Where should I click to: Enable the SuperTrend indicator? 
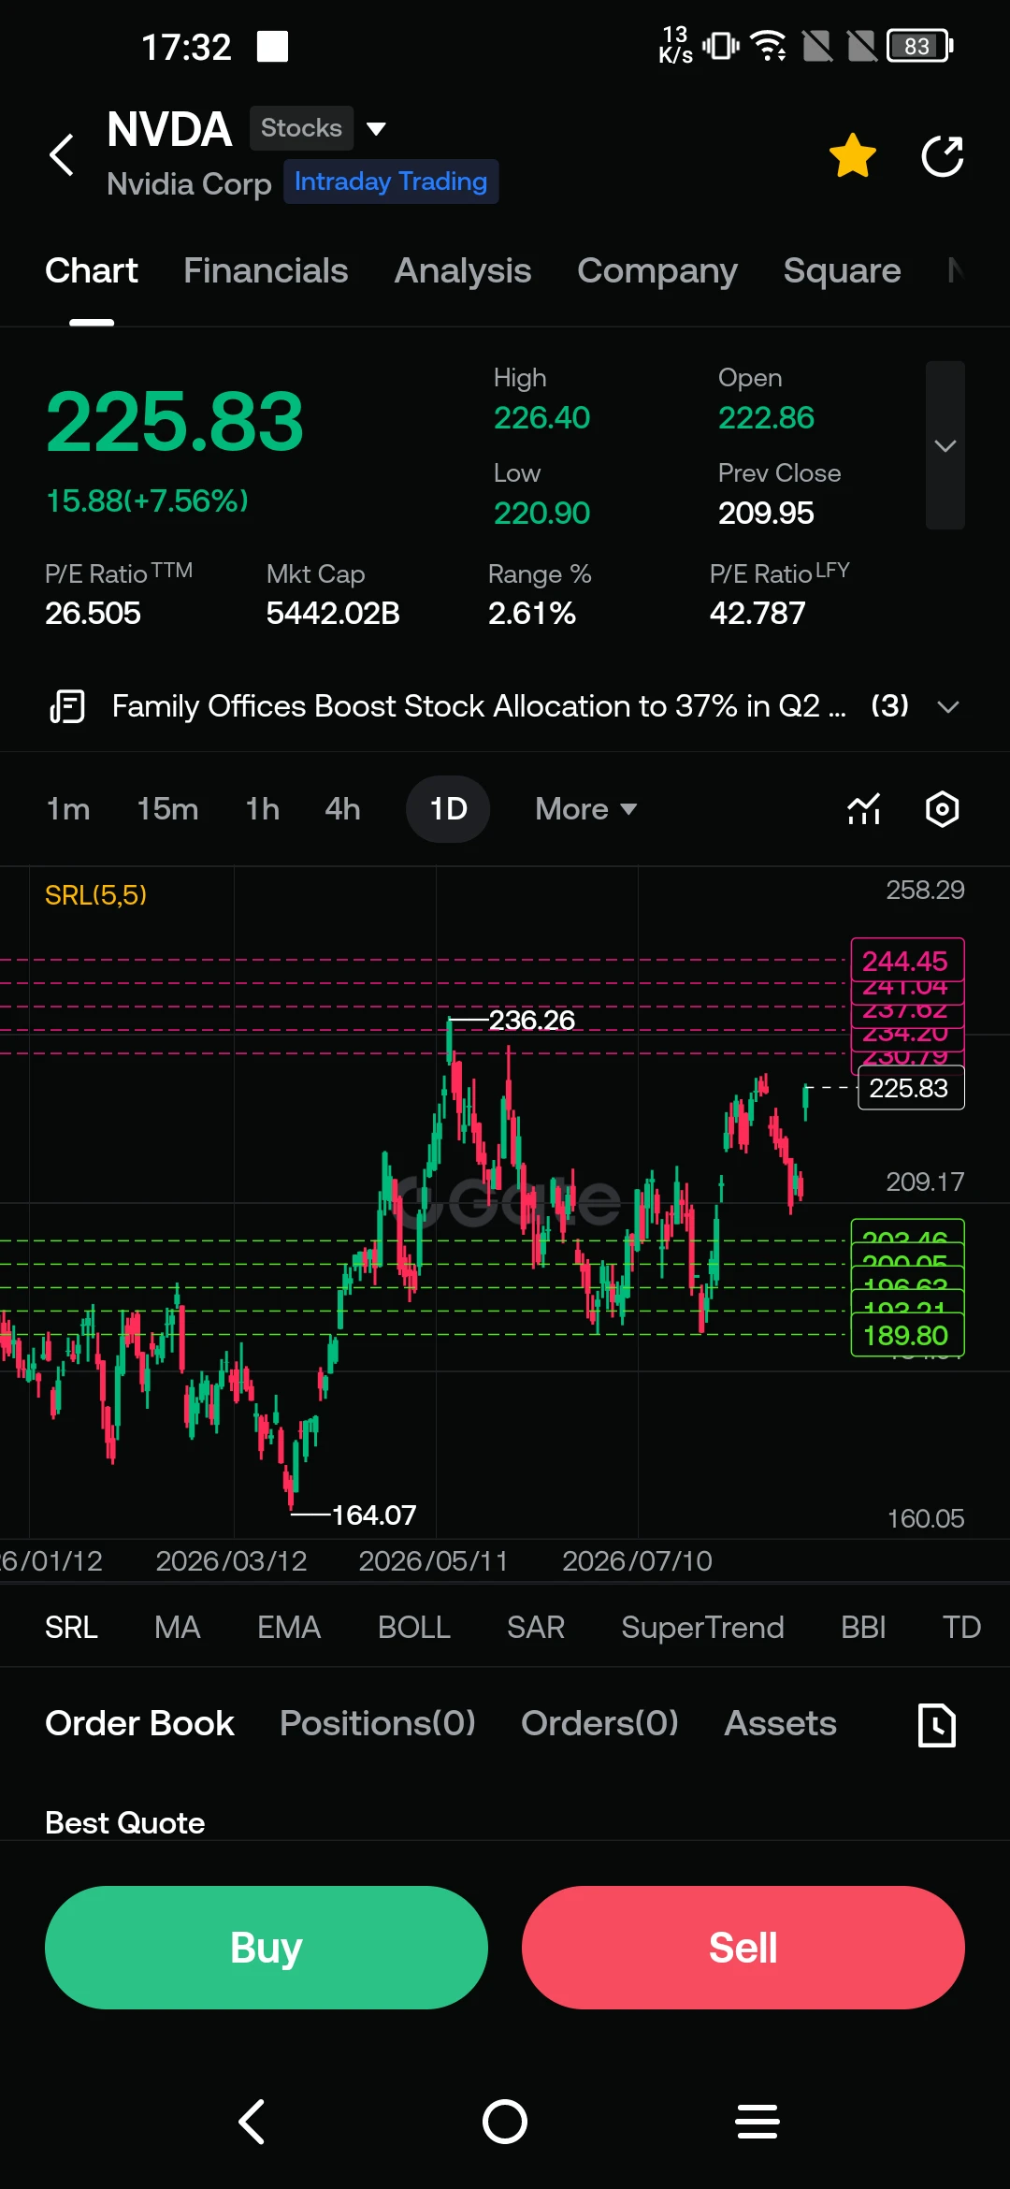(702, 1628)
